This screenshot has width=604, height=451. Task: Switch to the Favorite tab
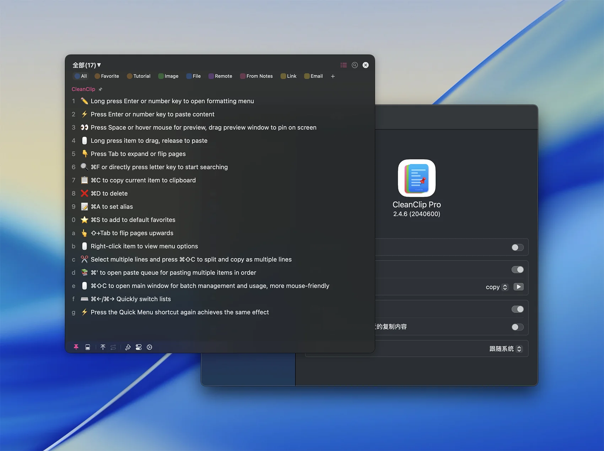coord(107,76)
